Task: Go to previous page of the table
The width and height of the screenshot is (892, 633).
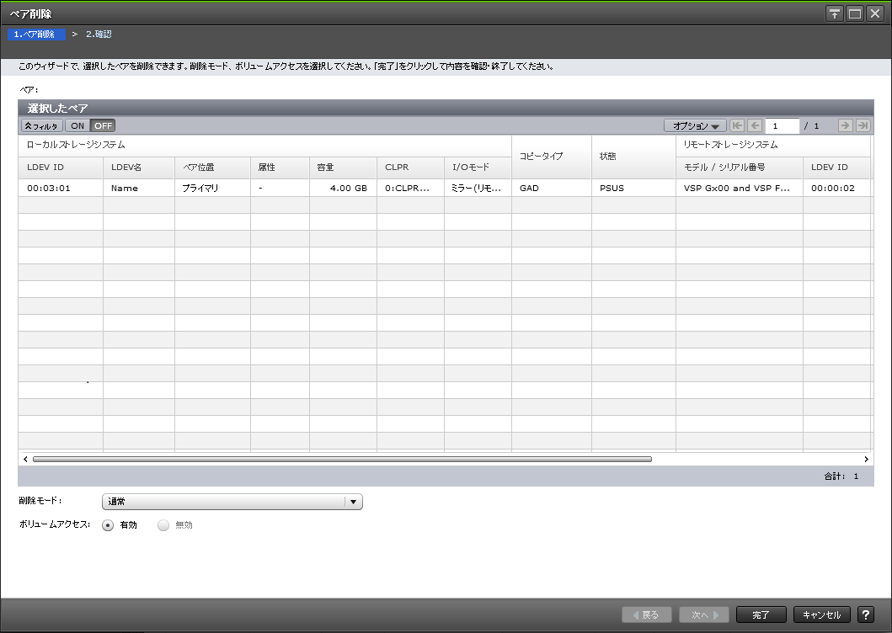Action: coord(755,125)
